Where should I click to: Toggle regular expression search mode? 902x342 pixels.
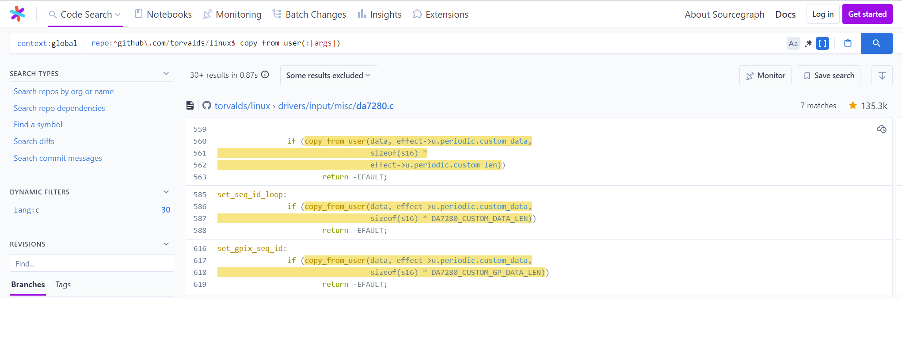[808, 43]
